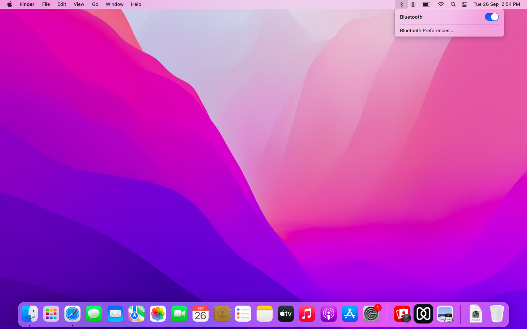This screenshot has height=329, width=527.
Task: Show battery status in the menu bar
Action: pos(426,4)
